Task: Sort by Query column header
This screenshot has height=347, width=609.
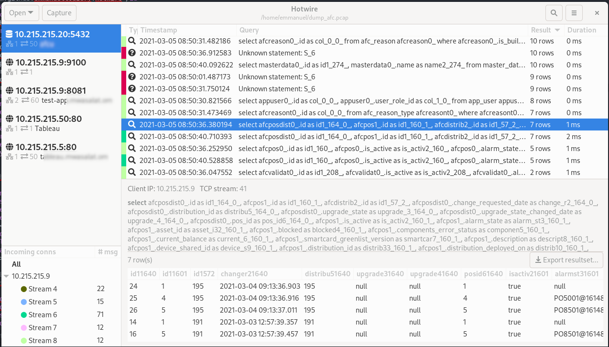Action: [381, 30]
